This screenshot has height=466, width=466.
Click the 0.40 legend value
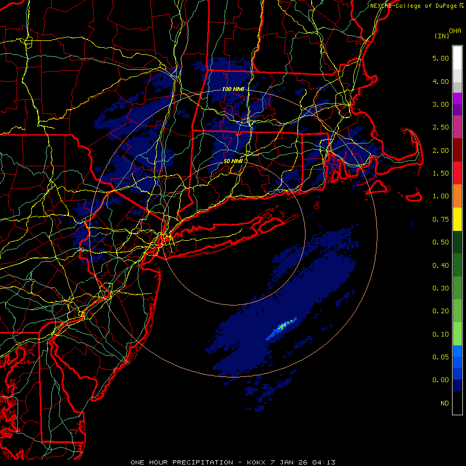pyautogui.click(x=441, y=266)
